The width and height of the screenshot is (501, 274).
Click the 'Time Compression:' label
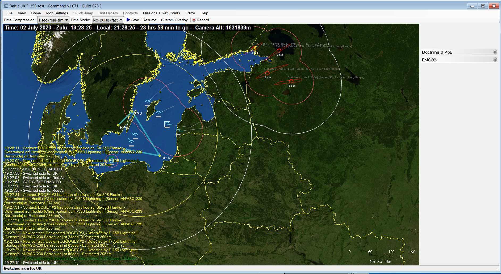tap(19, 20)
